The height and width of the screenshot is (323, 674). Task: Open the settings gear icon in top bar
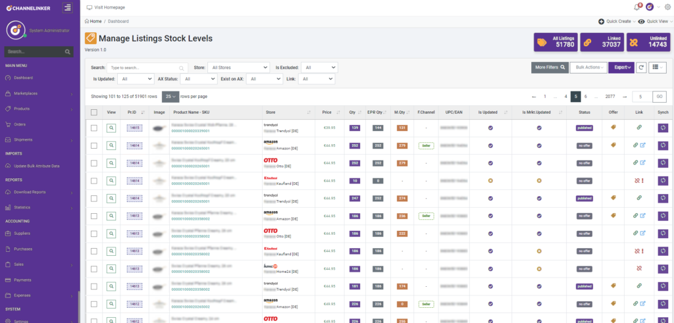[x=667, y=7]
